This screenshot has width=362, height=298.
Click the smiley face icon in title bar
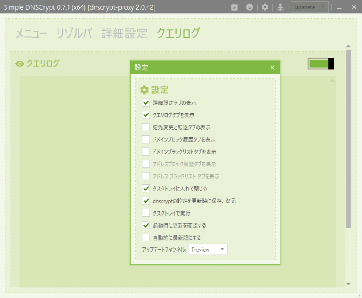coord(249,7)
